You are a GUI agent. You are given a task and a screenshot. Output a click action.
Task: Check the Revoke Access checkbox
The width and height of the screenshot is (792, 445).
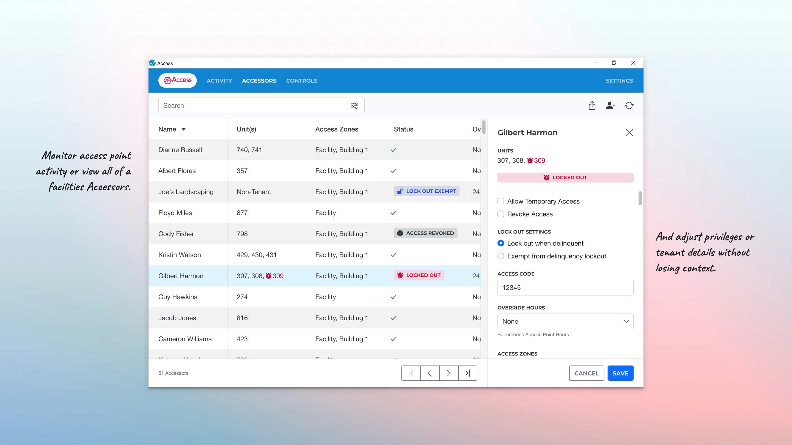(501, 214)
